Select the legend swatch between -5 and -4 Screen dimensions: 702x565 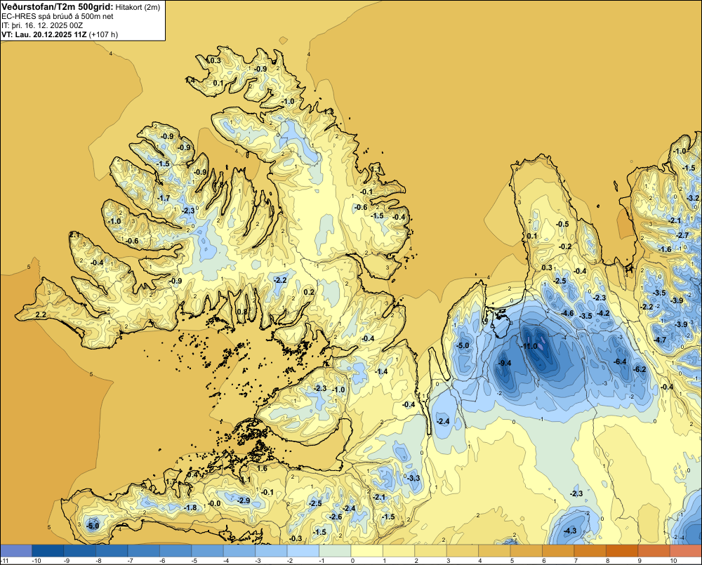[x=207, y=550]
